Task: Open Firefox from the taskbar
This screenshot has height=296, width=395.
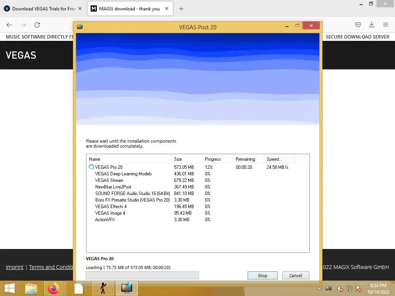Action: tap(53, 288)
